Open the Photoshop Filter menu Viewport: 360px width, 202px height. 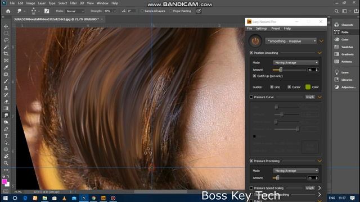pyautogui.click(x=73, y=3)
